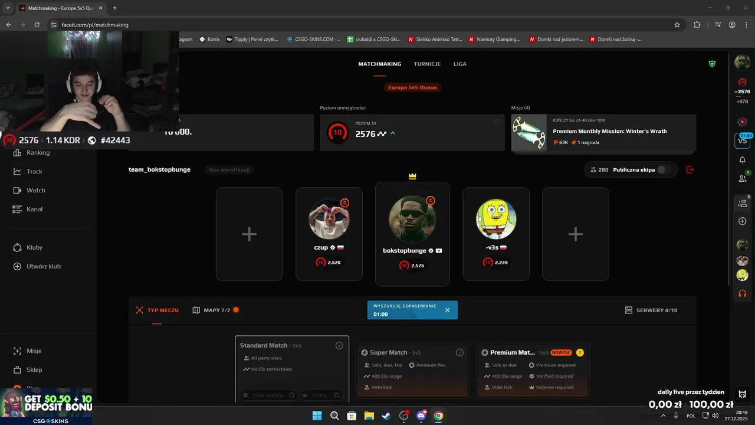
Task: Click the party size count 280
Action: point(599,169)
